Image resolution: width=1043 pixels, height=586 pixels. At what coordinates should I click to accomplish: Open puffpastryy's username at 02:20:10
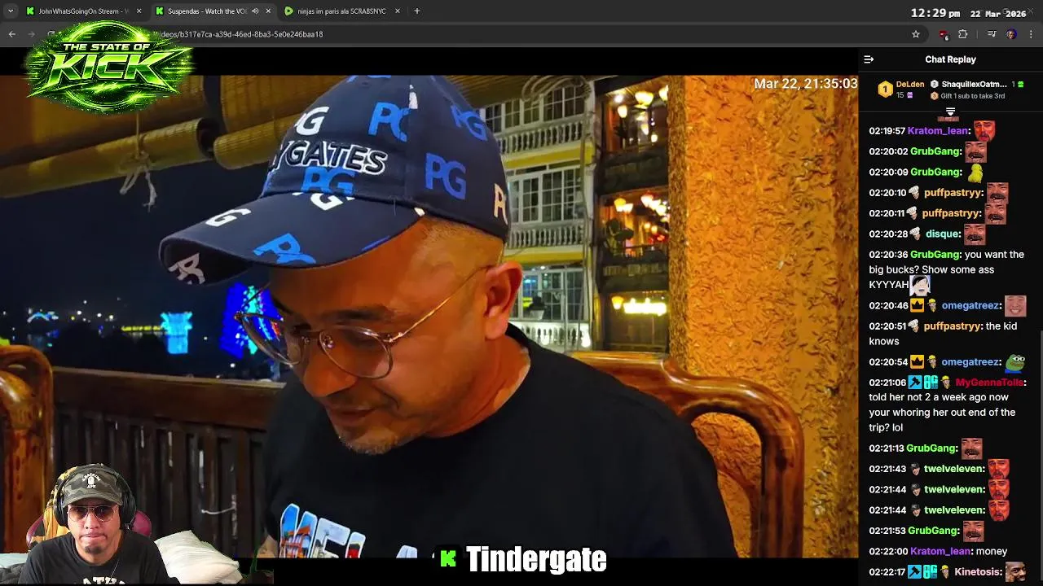(953, 193)
